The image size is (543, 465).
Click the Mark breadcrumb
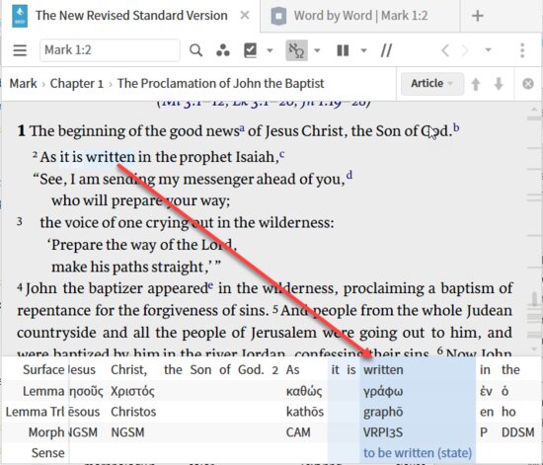(24, 84)
